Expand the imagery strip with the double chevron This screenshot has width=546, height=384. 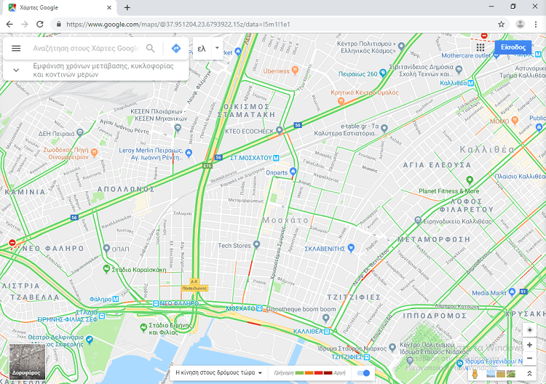pyautogui.click(x=529, y=374)
